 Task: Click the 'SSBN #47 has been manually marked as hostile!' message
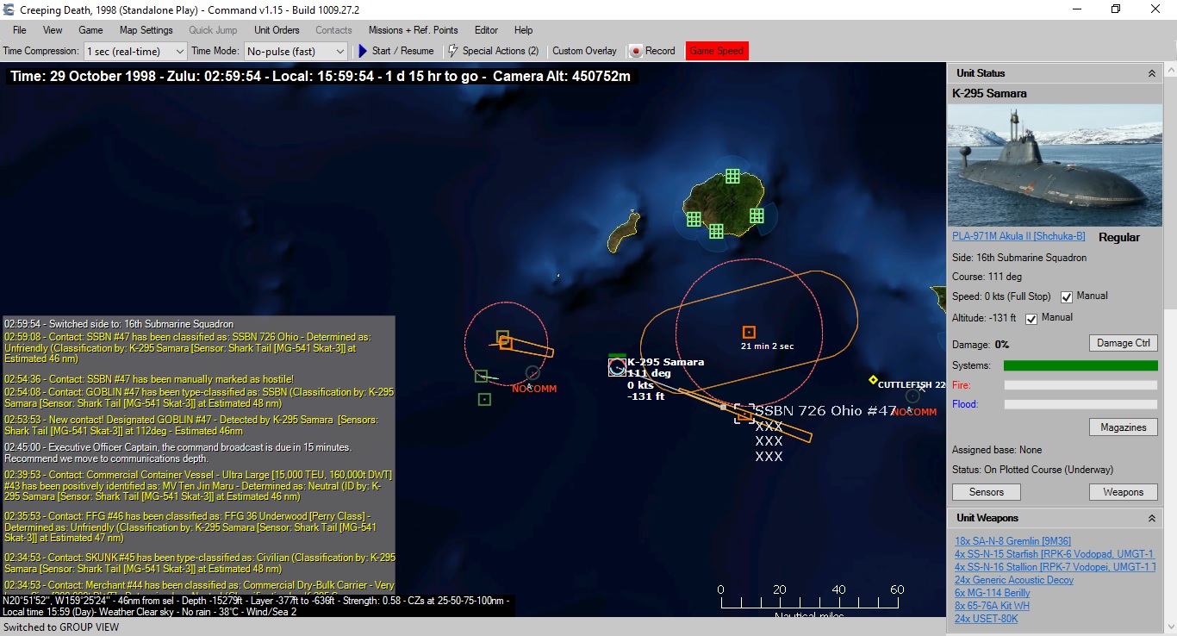[x=149, y=379]
